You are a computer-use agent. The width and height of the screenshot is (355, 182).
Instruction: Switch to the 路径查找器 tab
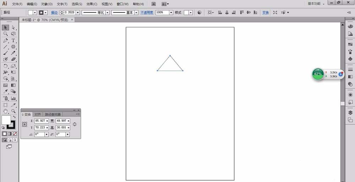click(53, 115)
